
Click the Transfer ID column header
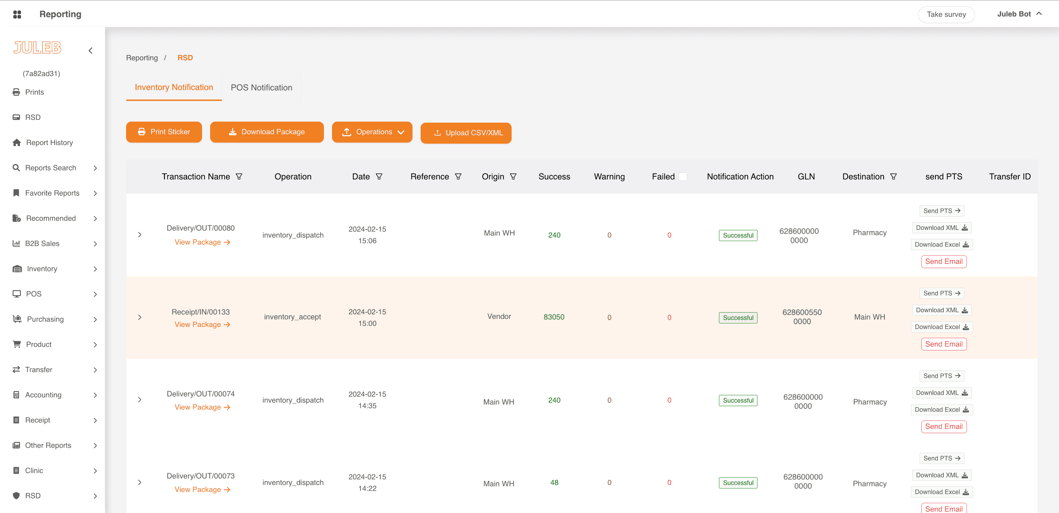1010,177
